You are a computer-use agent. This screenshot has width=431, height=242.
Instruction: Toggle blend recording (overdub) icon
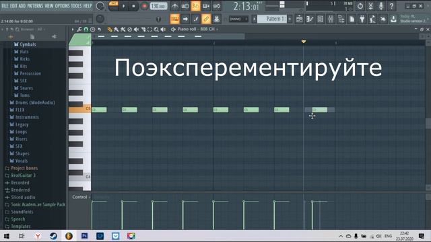(206, 6)
